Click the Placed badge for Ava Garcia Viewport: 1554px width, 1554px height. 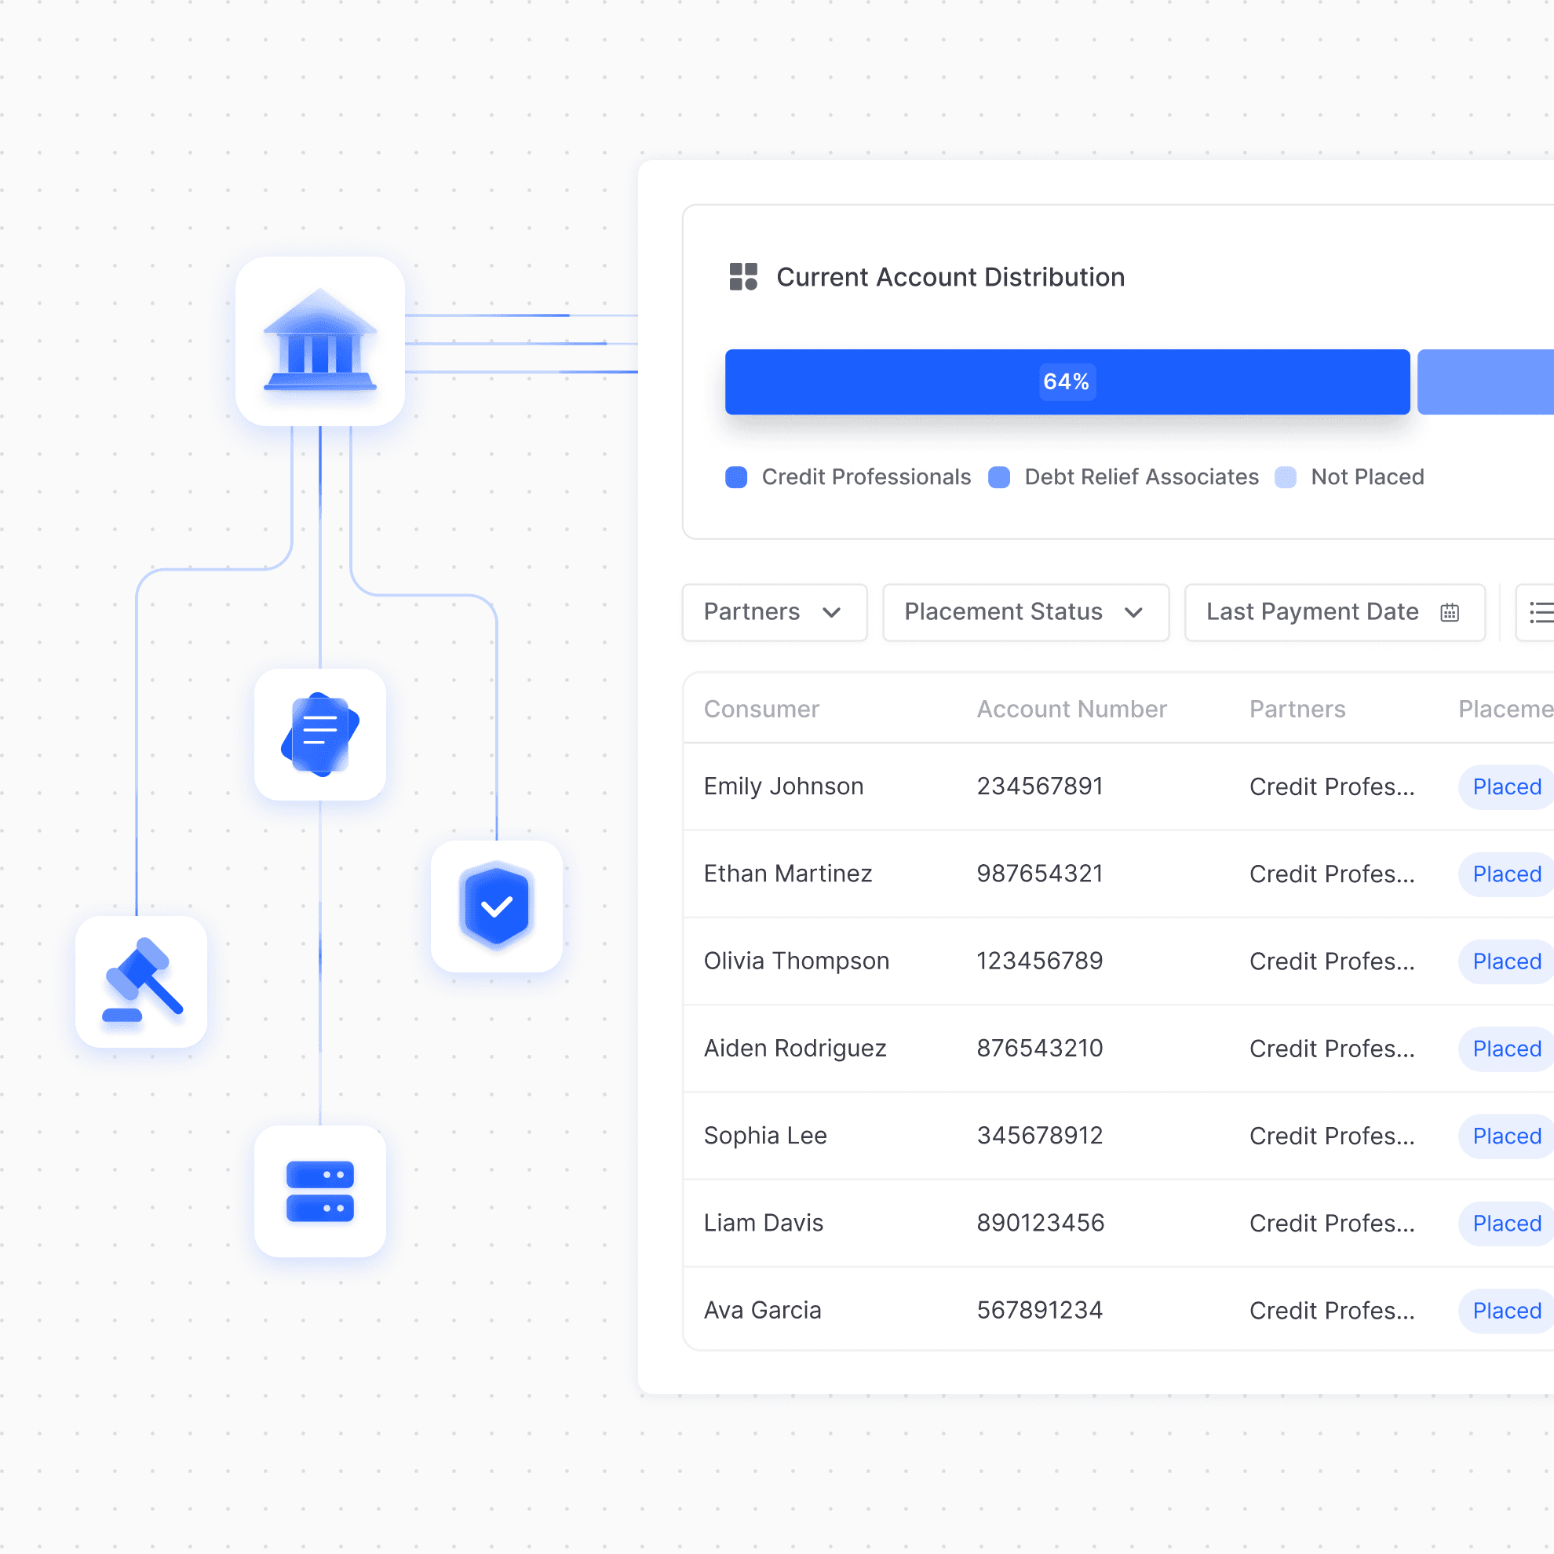coord(1506,1311)
